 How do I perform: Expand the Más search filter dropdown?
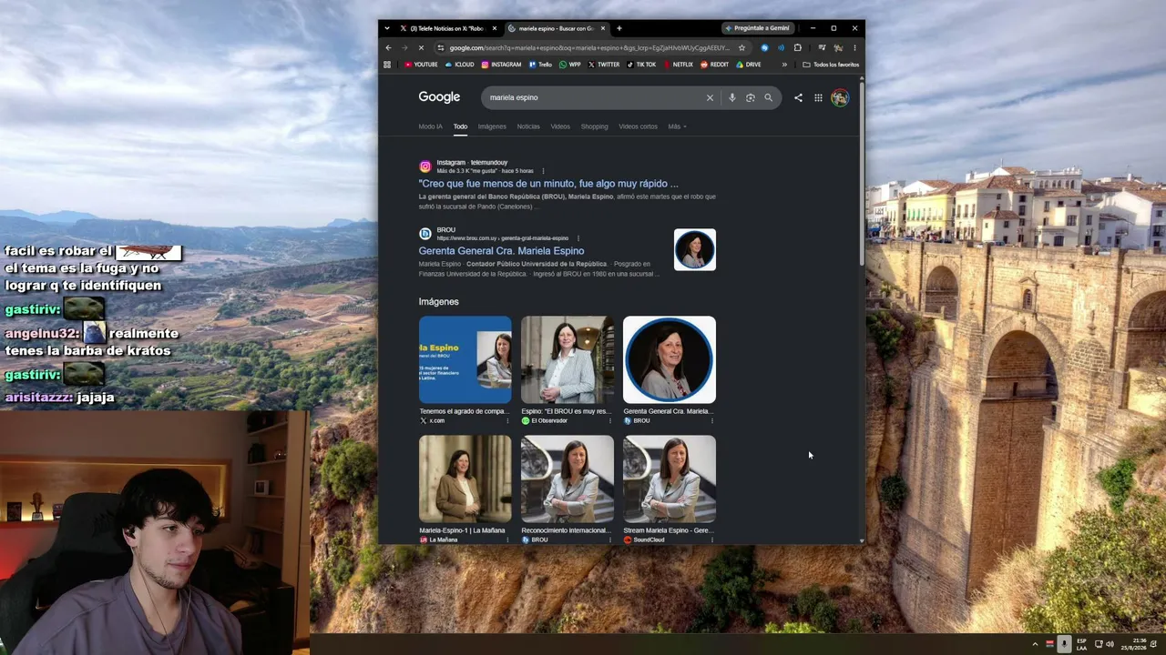(677, 126)
